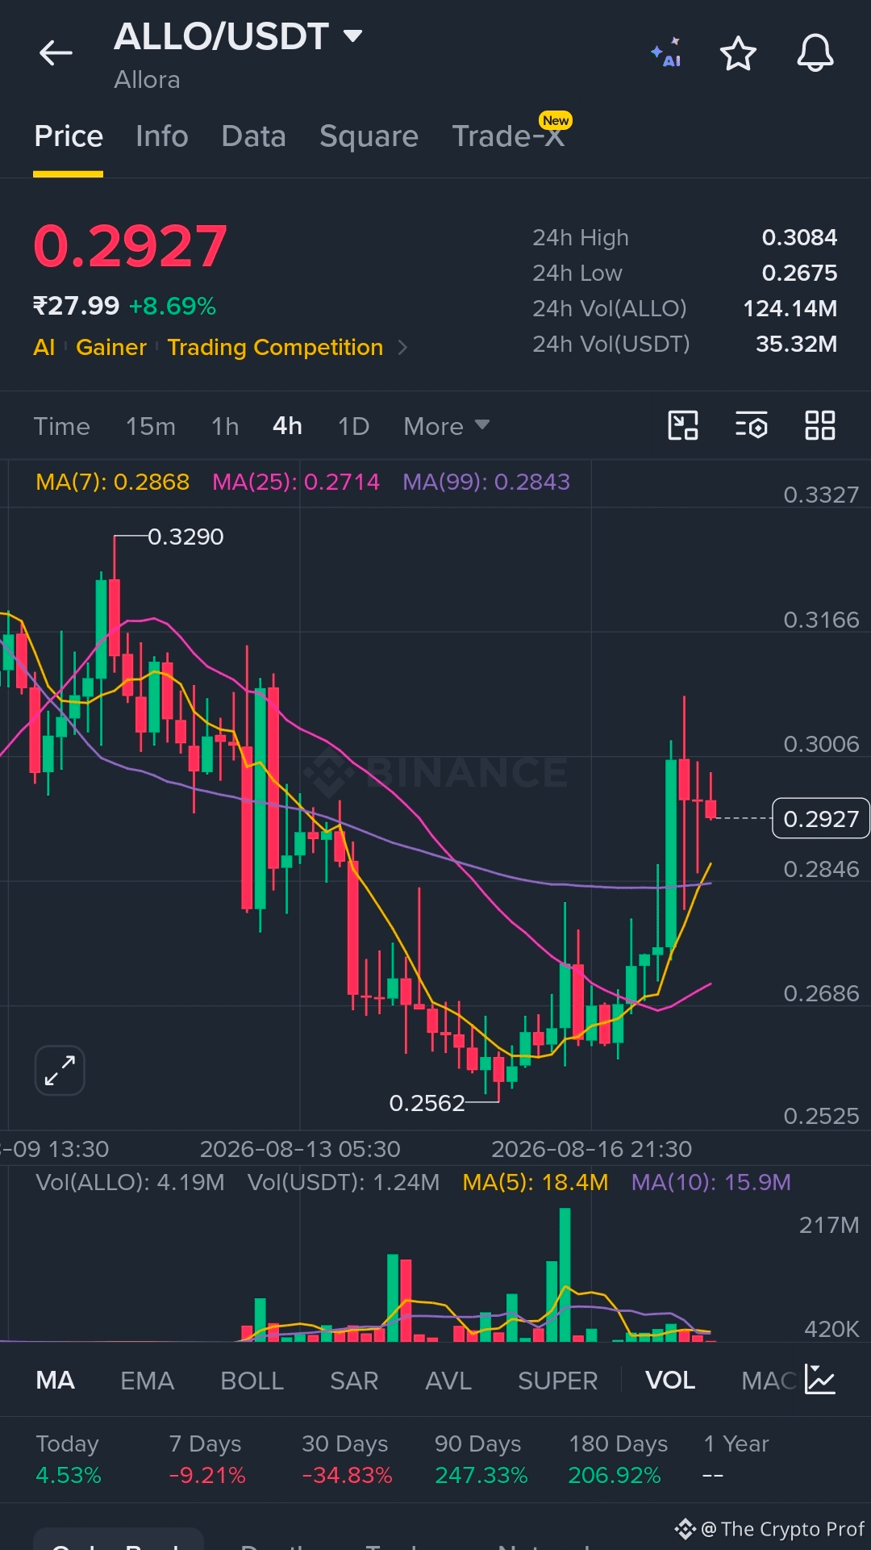Screen dimensions: 871x1550
Task: Open the chart drawing tools icon
Action: (683, 425)
